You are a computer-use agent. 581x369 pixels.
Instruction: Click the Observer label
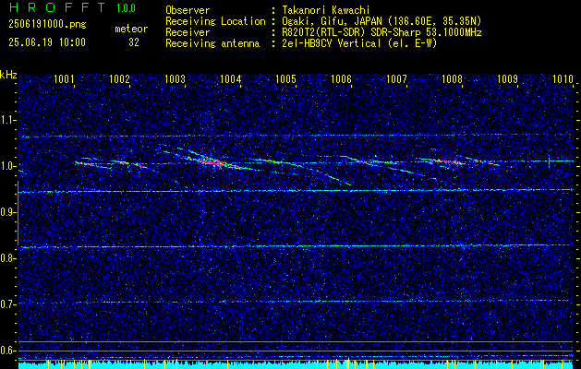point(188,10)
